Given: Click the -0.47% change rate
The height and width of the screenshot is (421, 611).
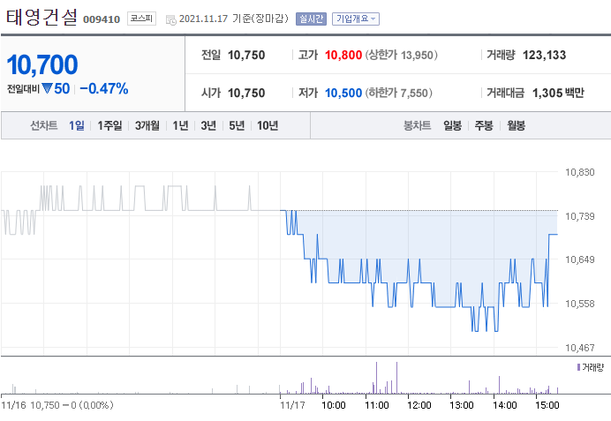Looking at the screenshot, I should coord(104,88).
